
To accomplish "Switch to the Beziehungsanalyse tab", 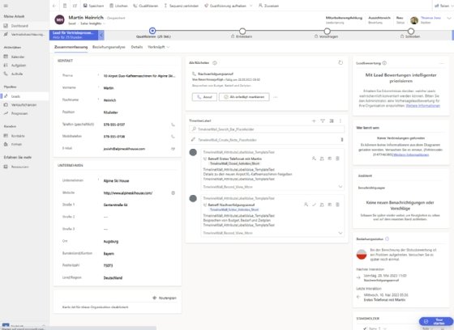I will click(x=109, y=47).
